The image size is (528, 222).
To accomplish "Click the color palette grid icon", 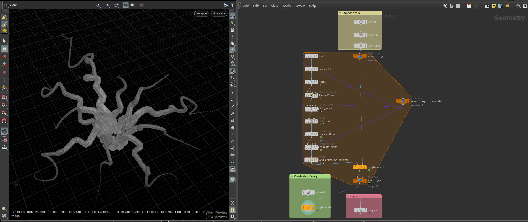I will (469, 6).
